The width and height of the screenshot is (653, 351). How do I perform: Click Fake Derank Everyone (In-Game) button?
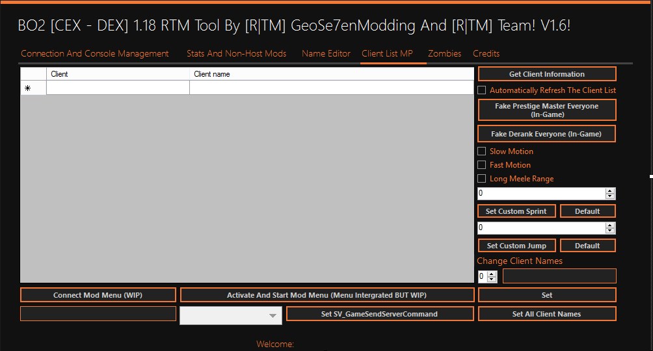547,134
